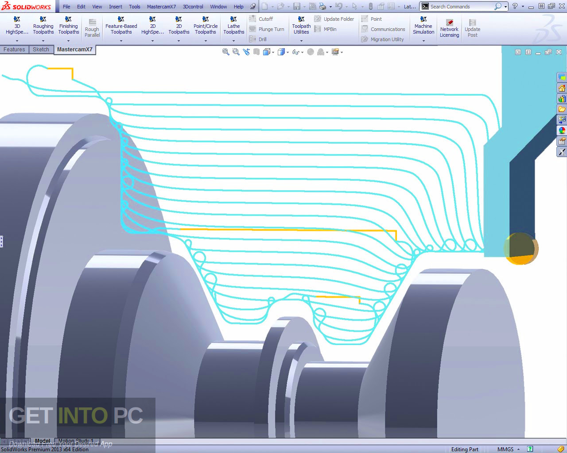Open Network Licensing

coord(449,28)
